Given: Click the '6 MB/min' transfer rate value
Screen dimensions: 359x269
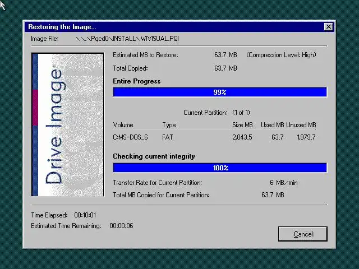Looking at the screenshot, I should pyautogui.click(x=283, y=183).
